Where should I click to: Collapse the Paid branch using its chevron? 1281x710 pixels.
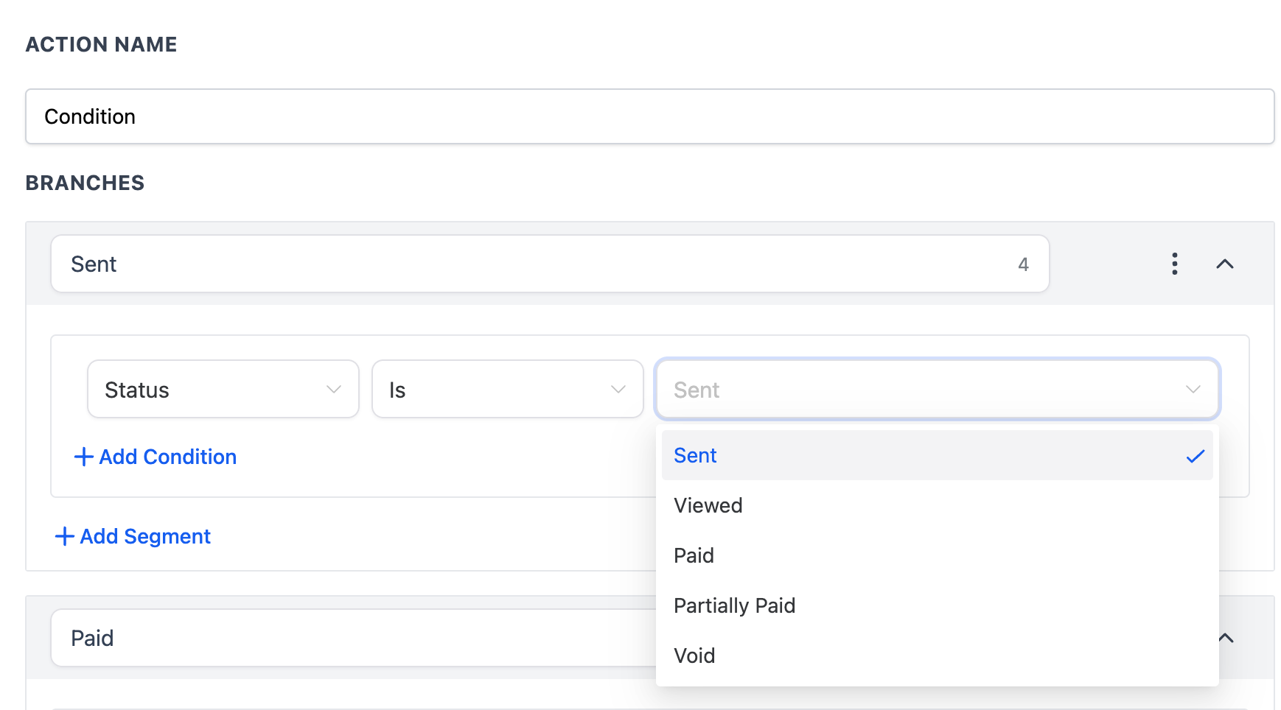click(1226, 638)
